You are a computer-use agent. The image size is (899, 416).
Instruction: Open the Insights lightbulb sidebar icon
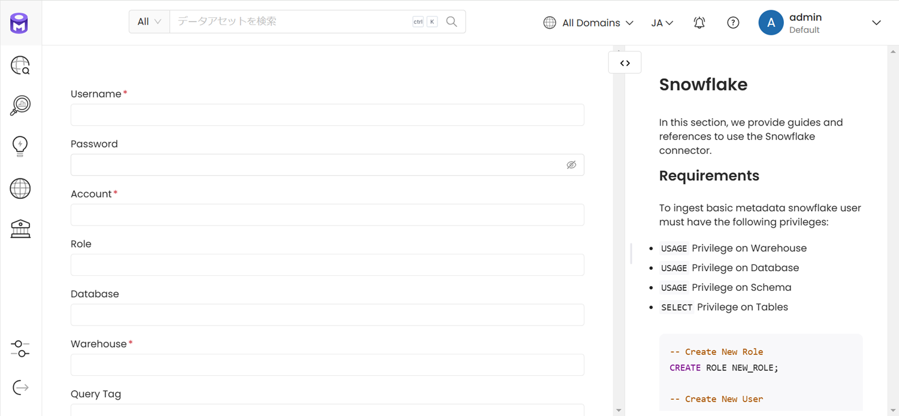point(20,146)
